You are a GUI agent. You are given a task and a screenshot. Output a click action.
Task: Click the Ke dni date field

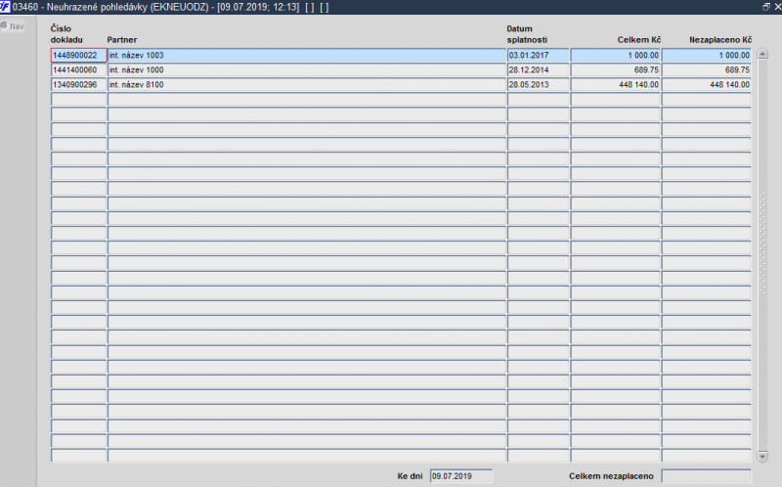click(x=461, y=476)
